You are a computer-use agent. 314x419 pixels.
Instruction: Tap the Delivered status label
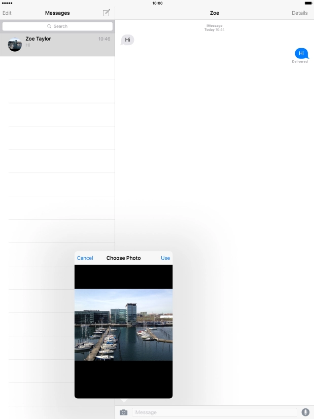click(x=299, y=62)
